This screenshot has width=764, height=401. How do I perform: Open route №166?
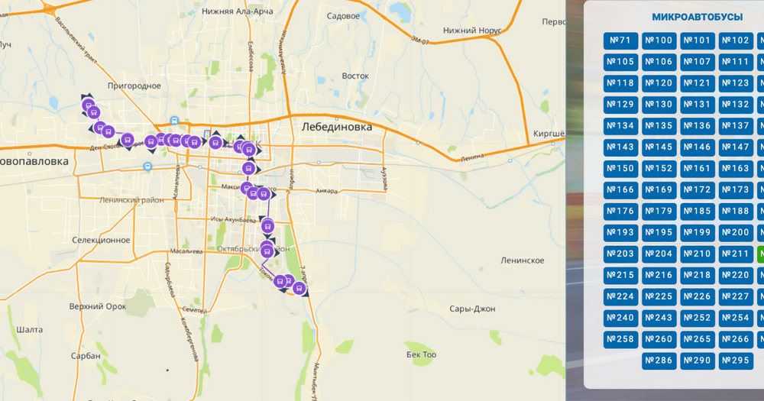(x=620, y=190)
